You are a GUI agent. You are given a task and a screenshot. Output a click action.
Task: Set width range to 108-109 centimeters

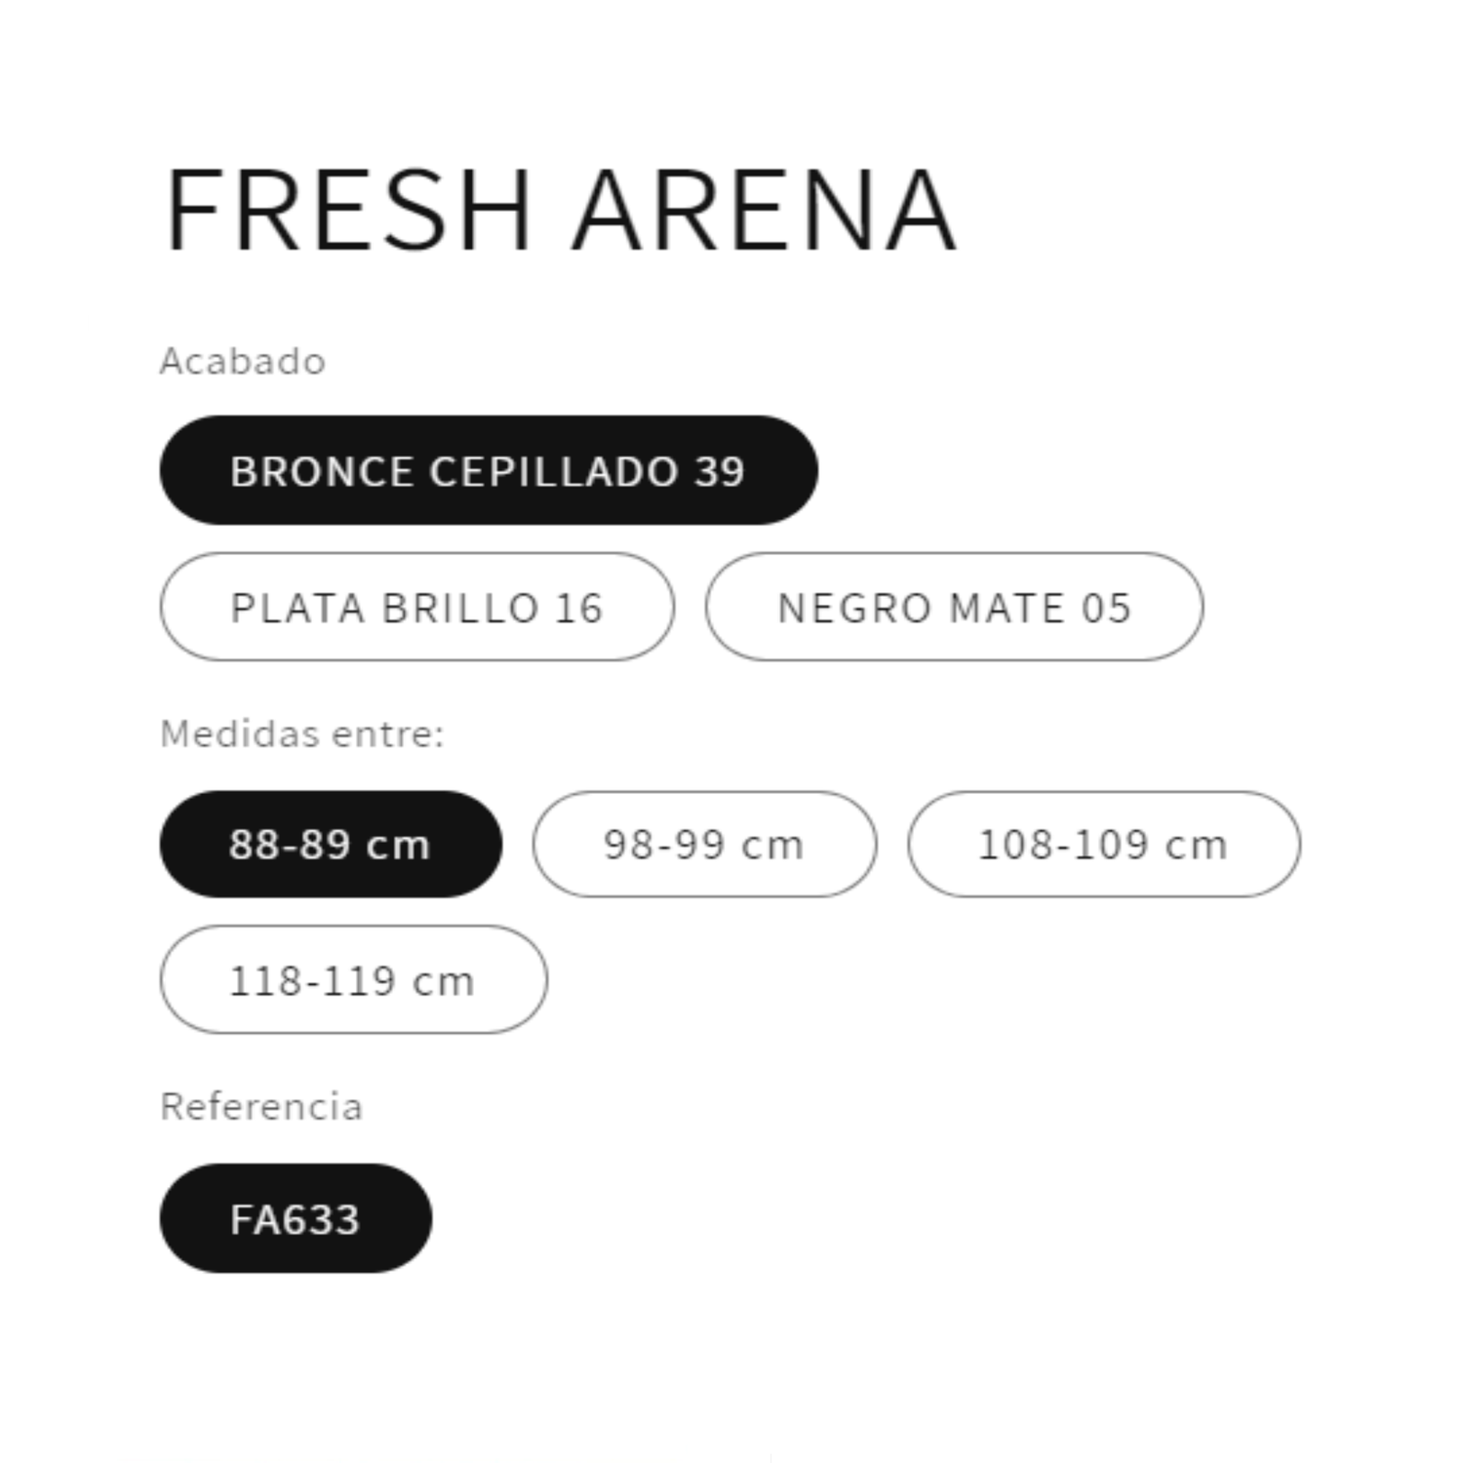1103,844
